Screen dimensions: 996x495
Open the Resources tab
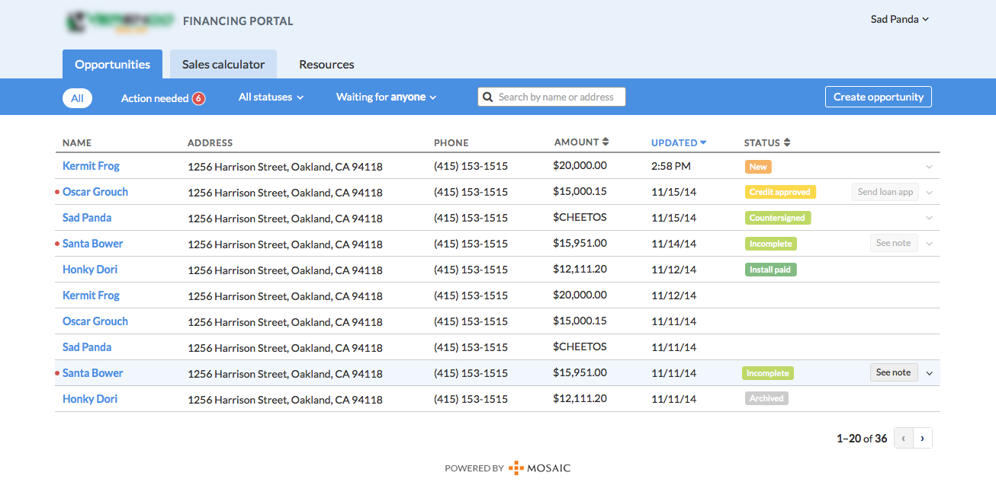(x=326, y=65)
